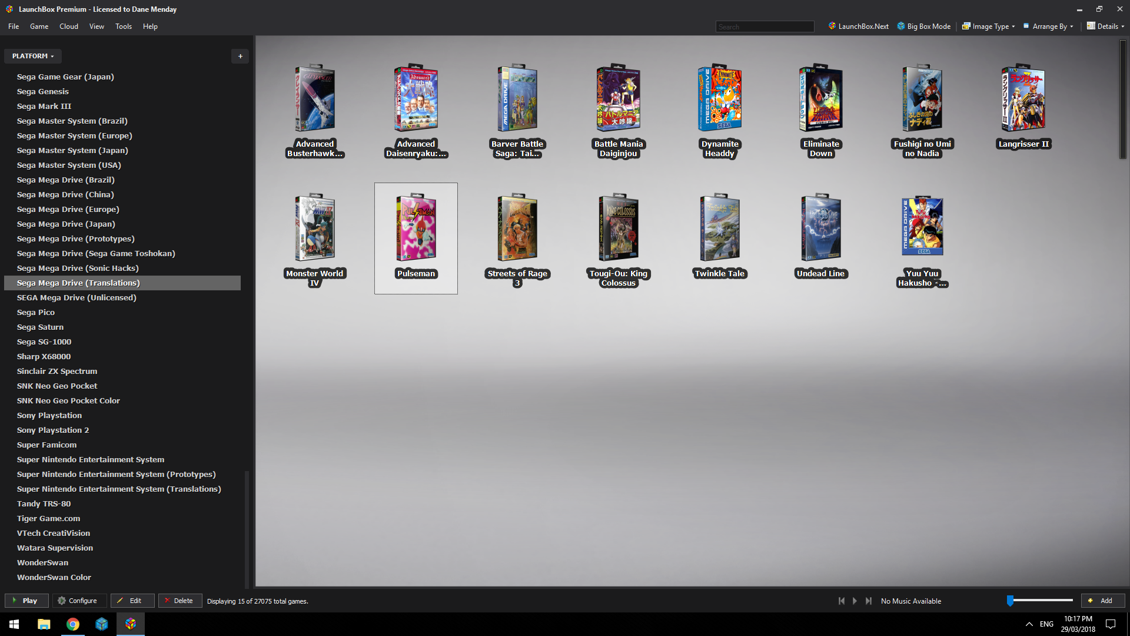The width and height of the screenshot is (1130, 636).
Task: Switch to Big Box Mode
Action: point(923,26)
